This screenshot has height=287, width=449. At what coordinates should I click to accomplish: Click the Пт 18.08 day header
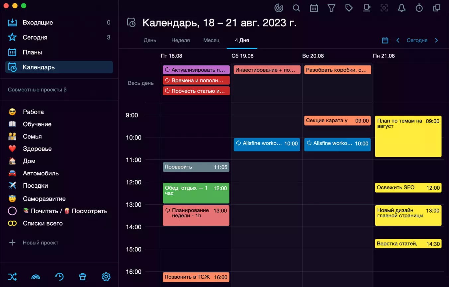point(171,56)
